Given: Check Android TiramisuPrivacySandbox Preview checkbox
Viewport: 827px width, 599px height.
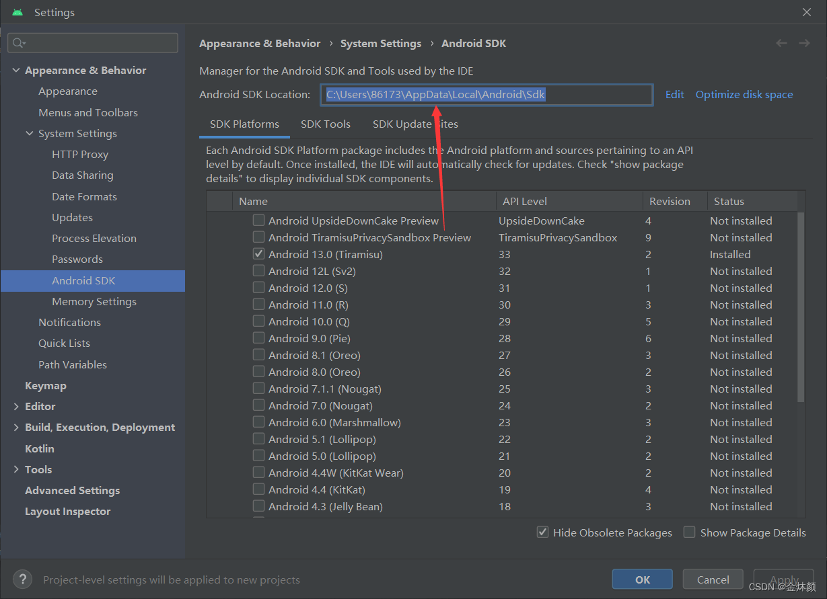Looking at the screenshot, I should pyautogui.click(x=258, y=237).
